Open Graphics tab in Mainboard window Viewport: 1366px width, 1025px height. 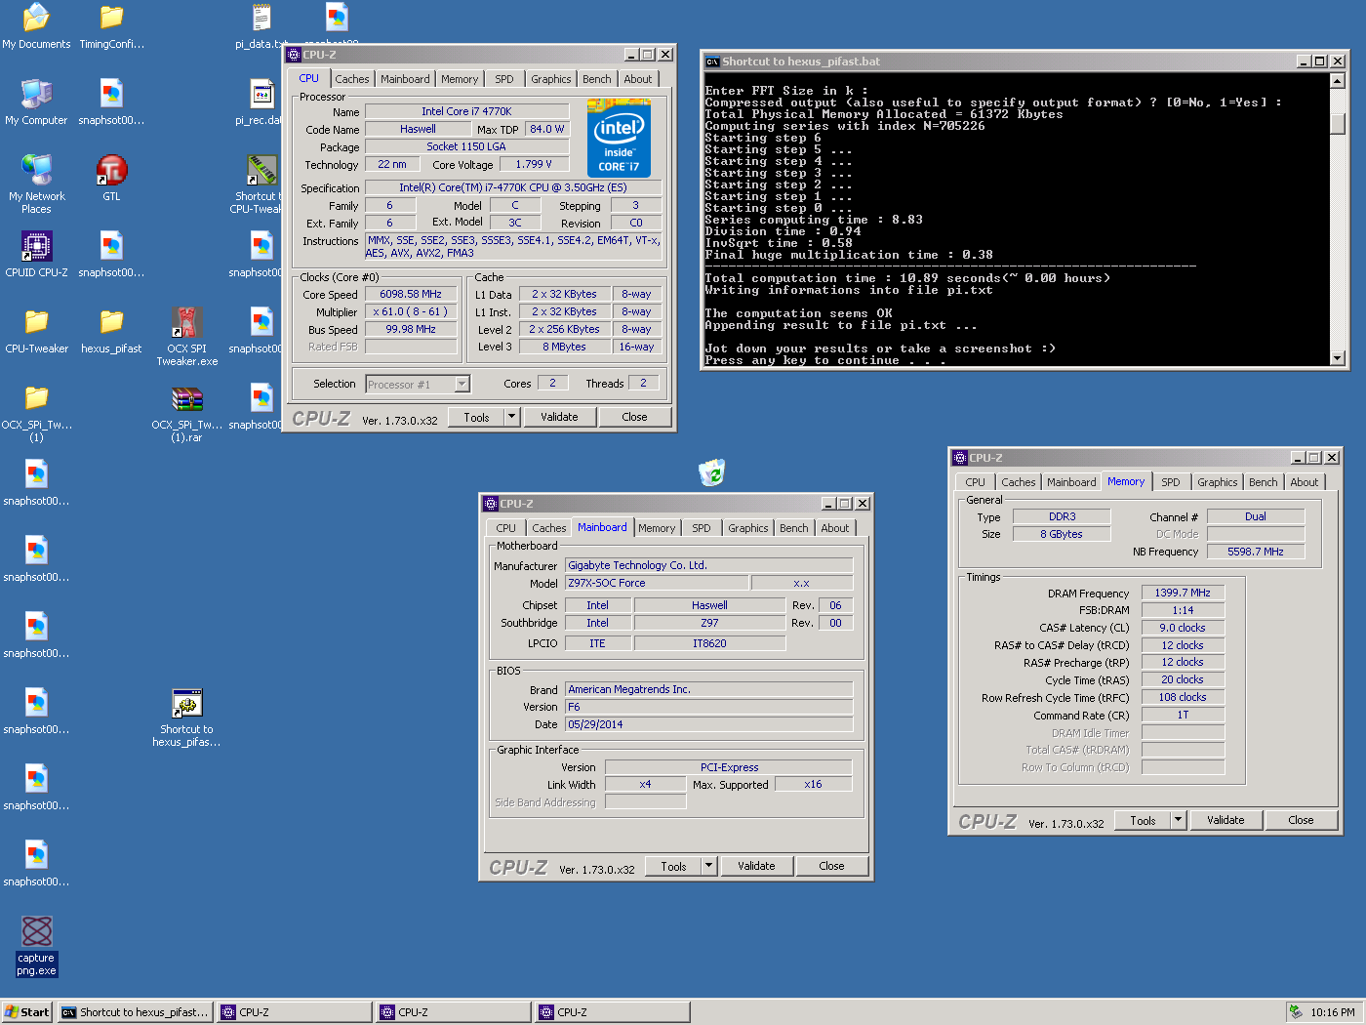(x=748, y=528)
